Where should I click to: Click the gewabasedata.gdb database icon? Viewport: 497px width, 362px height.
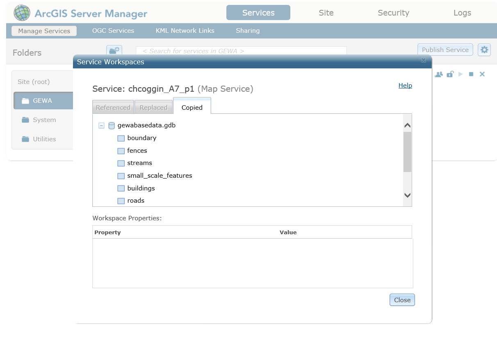pyautogui.click(x=112, y=126)
